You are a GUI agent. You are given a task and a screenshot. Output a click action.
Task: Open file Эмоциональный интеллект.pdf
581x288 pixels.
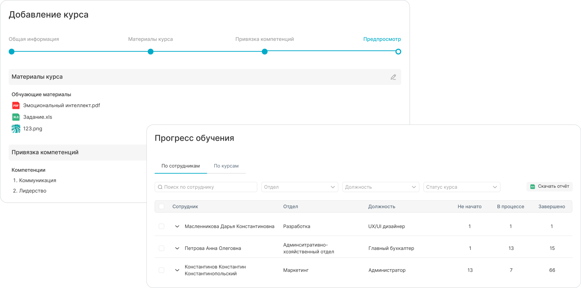[61, 105]
